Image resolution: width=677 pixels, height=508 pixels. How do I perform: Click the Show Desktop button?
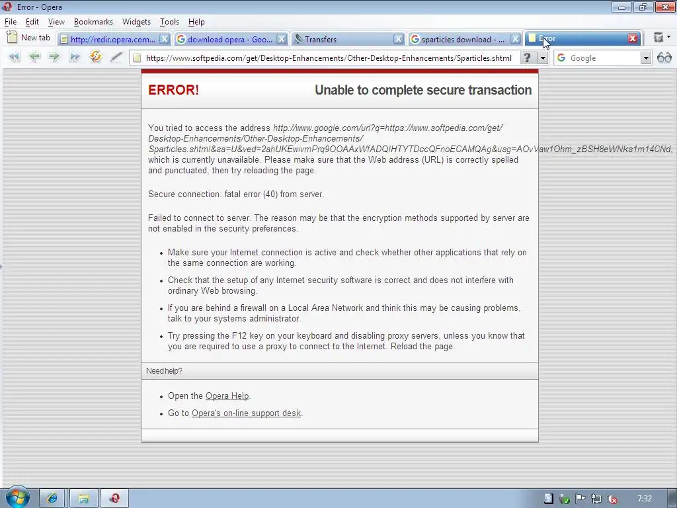pyautogui.click(x=672, y=499)
